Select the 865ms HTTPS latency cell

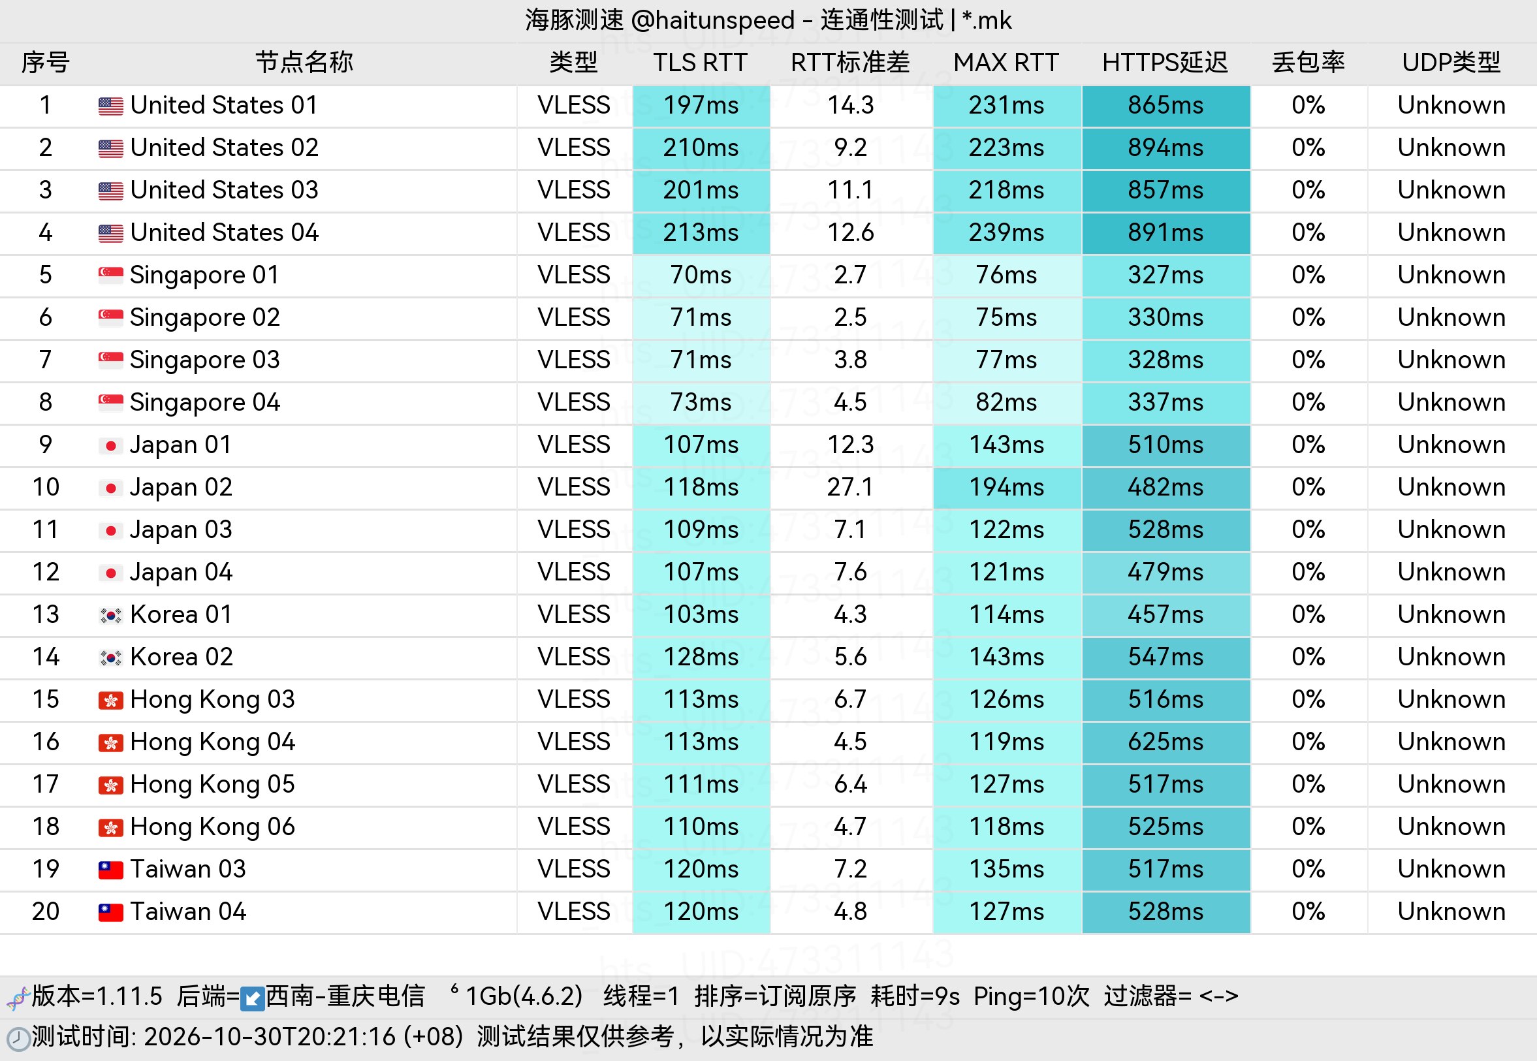[1165, 106]
